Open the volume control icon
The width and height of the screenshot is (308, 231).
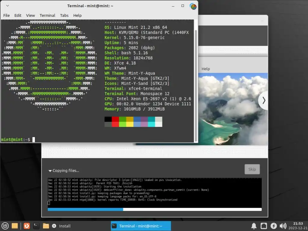tap(283, 226)
